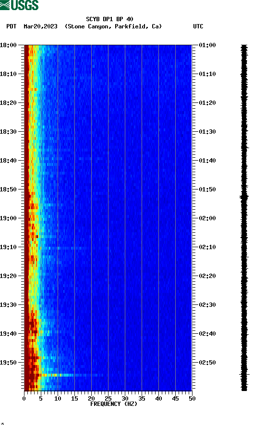Click the 19:00 PDT time label
Image resolution: width=265 pixels, height=429 pixels.
[x=8, y=218]
